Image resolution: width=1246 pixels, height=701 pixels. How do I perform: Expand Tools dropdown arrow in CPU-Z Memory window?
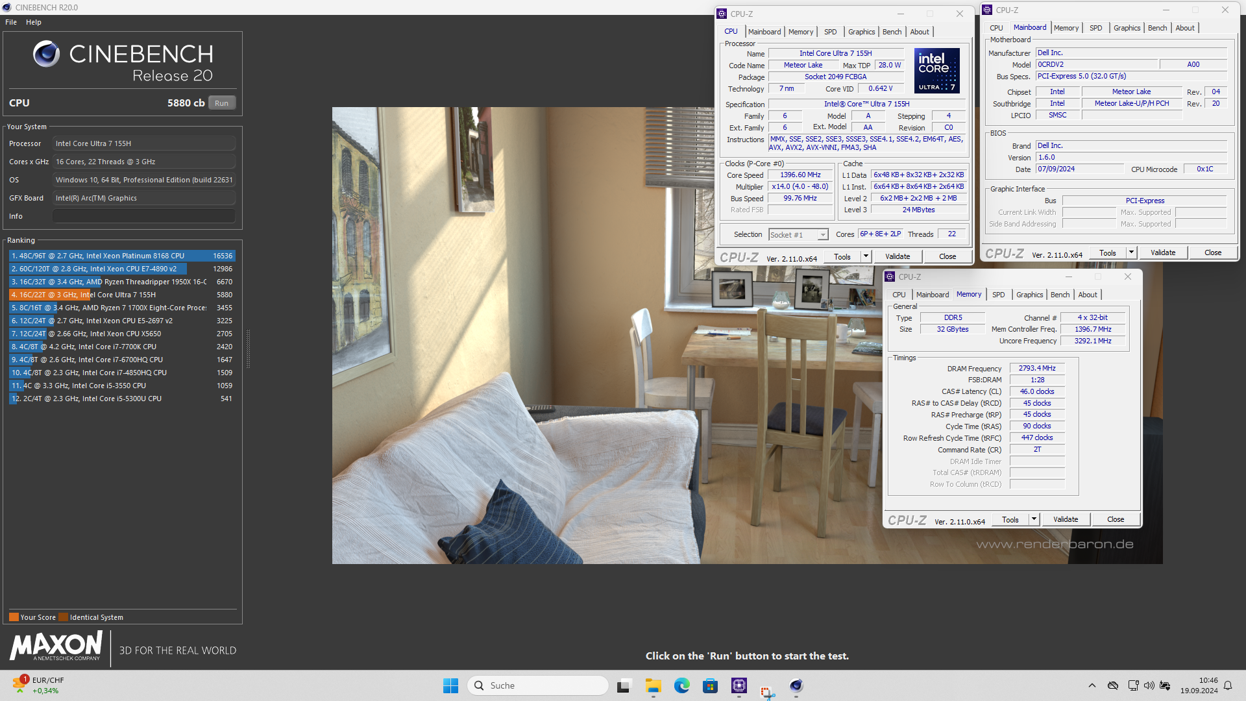pyautogui.click(x=1034, y=519)
